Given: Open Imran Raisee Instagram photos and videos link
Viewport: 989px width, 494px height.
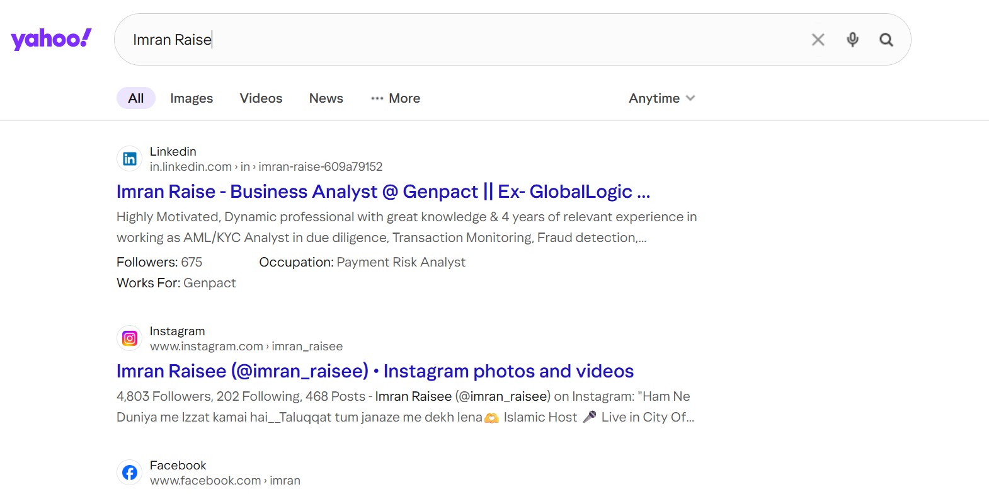Looking at the screenshot, I should [x=375, y=371].
